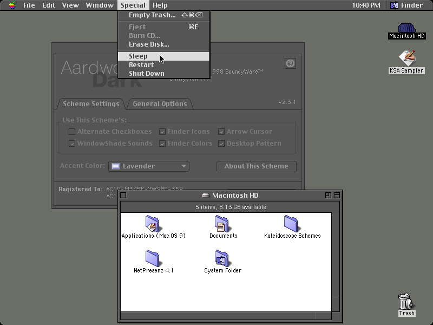Choose Erase Disk from Special menu

point(164,44)
